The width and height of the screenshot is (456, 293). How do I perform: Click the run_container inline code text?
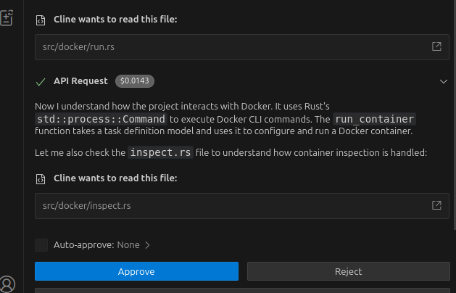374,118
